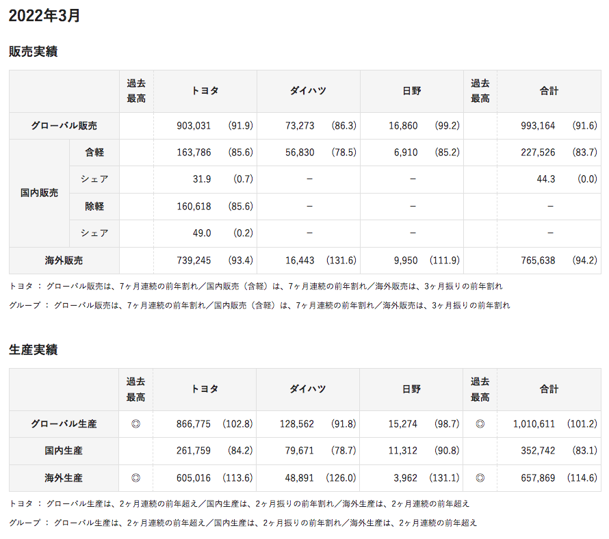Click the ダイハツ column header in production table
The image size is (609, 539).
tap(308, 389)
